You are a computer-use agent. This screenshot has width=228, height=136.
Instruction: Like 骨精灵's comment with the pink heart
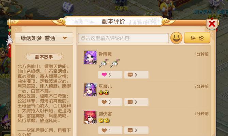pos(110,75)
